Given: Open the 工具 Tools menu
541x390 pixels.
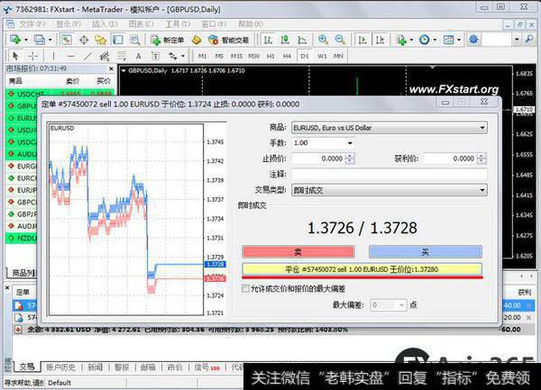Looking at the screenshot, I should 178,24.
